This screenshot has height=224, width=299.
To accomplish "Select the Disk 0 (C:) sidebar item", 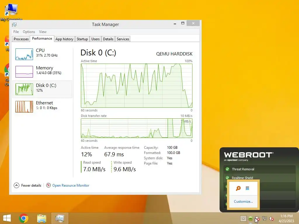I will [42, 89].
